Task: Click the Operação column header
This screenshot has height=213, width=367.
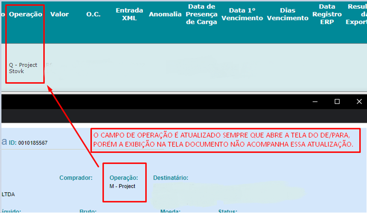Action: click(x=26, y=14)
